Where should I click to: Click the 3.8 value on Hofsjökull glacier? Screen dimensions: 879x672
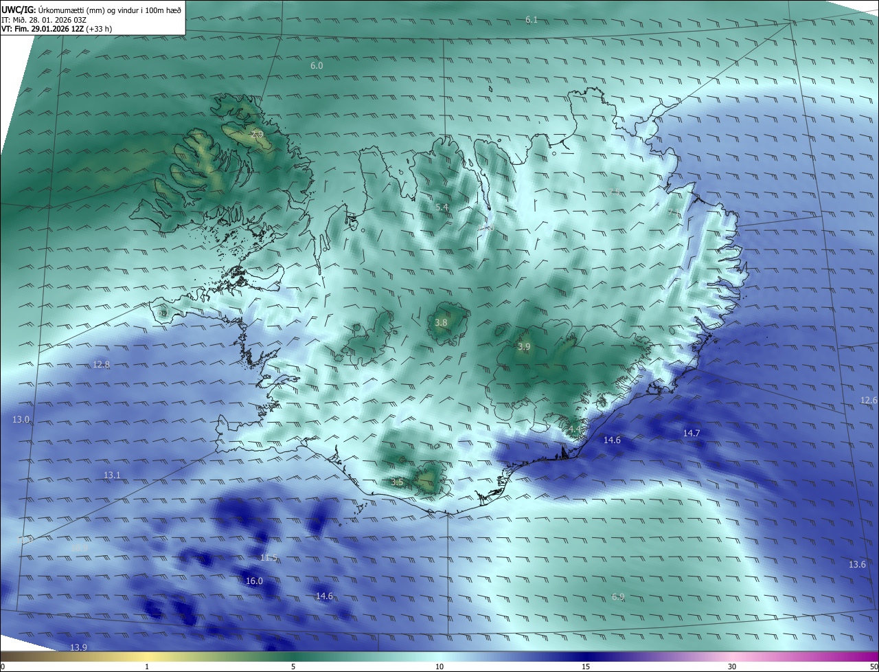pyautogui.click(x=441, y=323)
